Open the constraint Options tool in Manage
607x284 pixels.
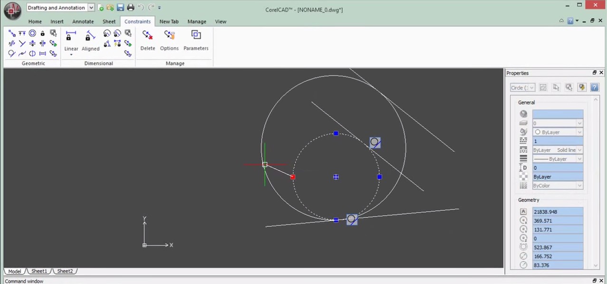tap(169, 40)
